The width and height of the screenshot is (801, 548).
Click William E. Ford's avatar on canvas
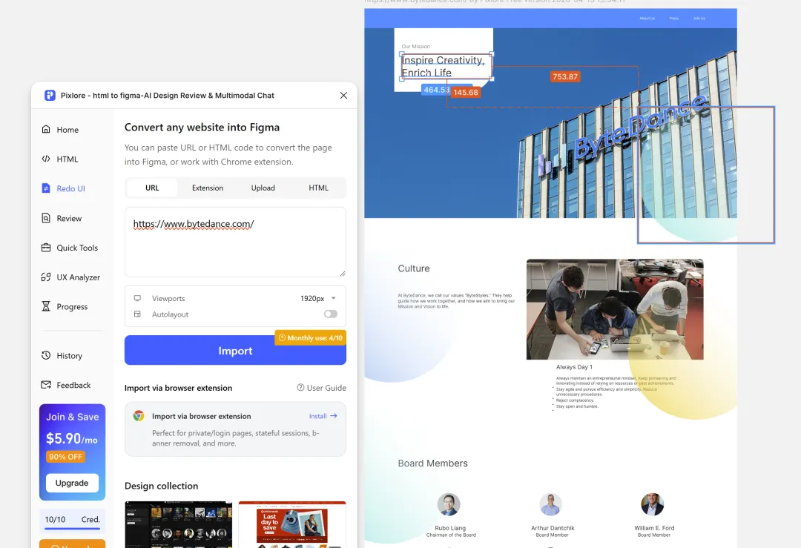653,504
